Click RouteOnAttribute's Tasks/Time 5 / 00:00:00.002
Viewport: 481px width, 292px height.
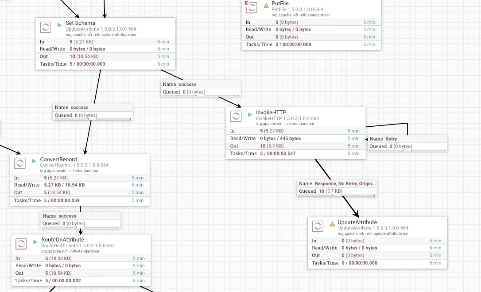point(63,280)
